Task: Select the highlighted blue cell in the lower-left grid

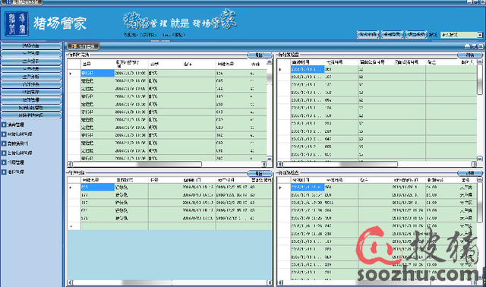Action: 98,188
